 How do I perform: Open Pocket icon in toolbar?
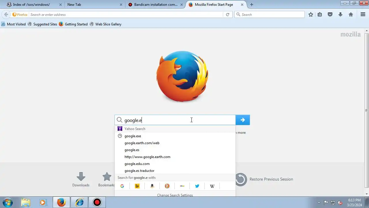330,14
